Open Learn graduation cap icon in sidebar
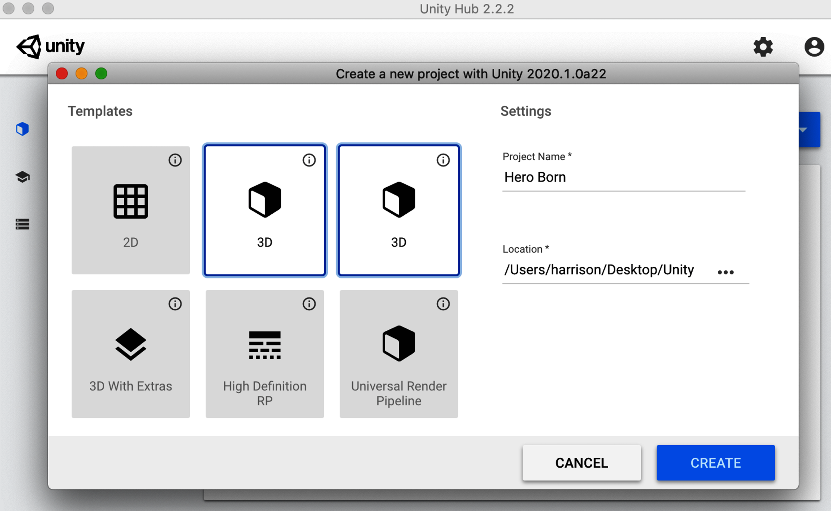831x511 pixels. pyautogui.click(x=22, y=177)
